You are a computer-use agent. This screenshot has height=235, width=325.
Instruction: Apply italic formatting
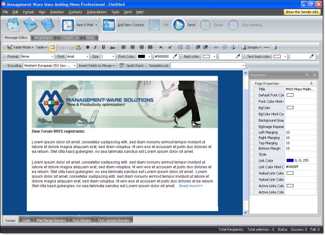(96, 47)
